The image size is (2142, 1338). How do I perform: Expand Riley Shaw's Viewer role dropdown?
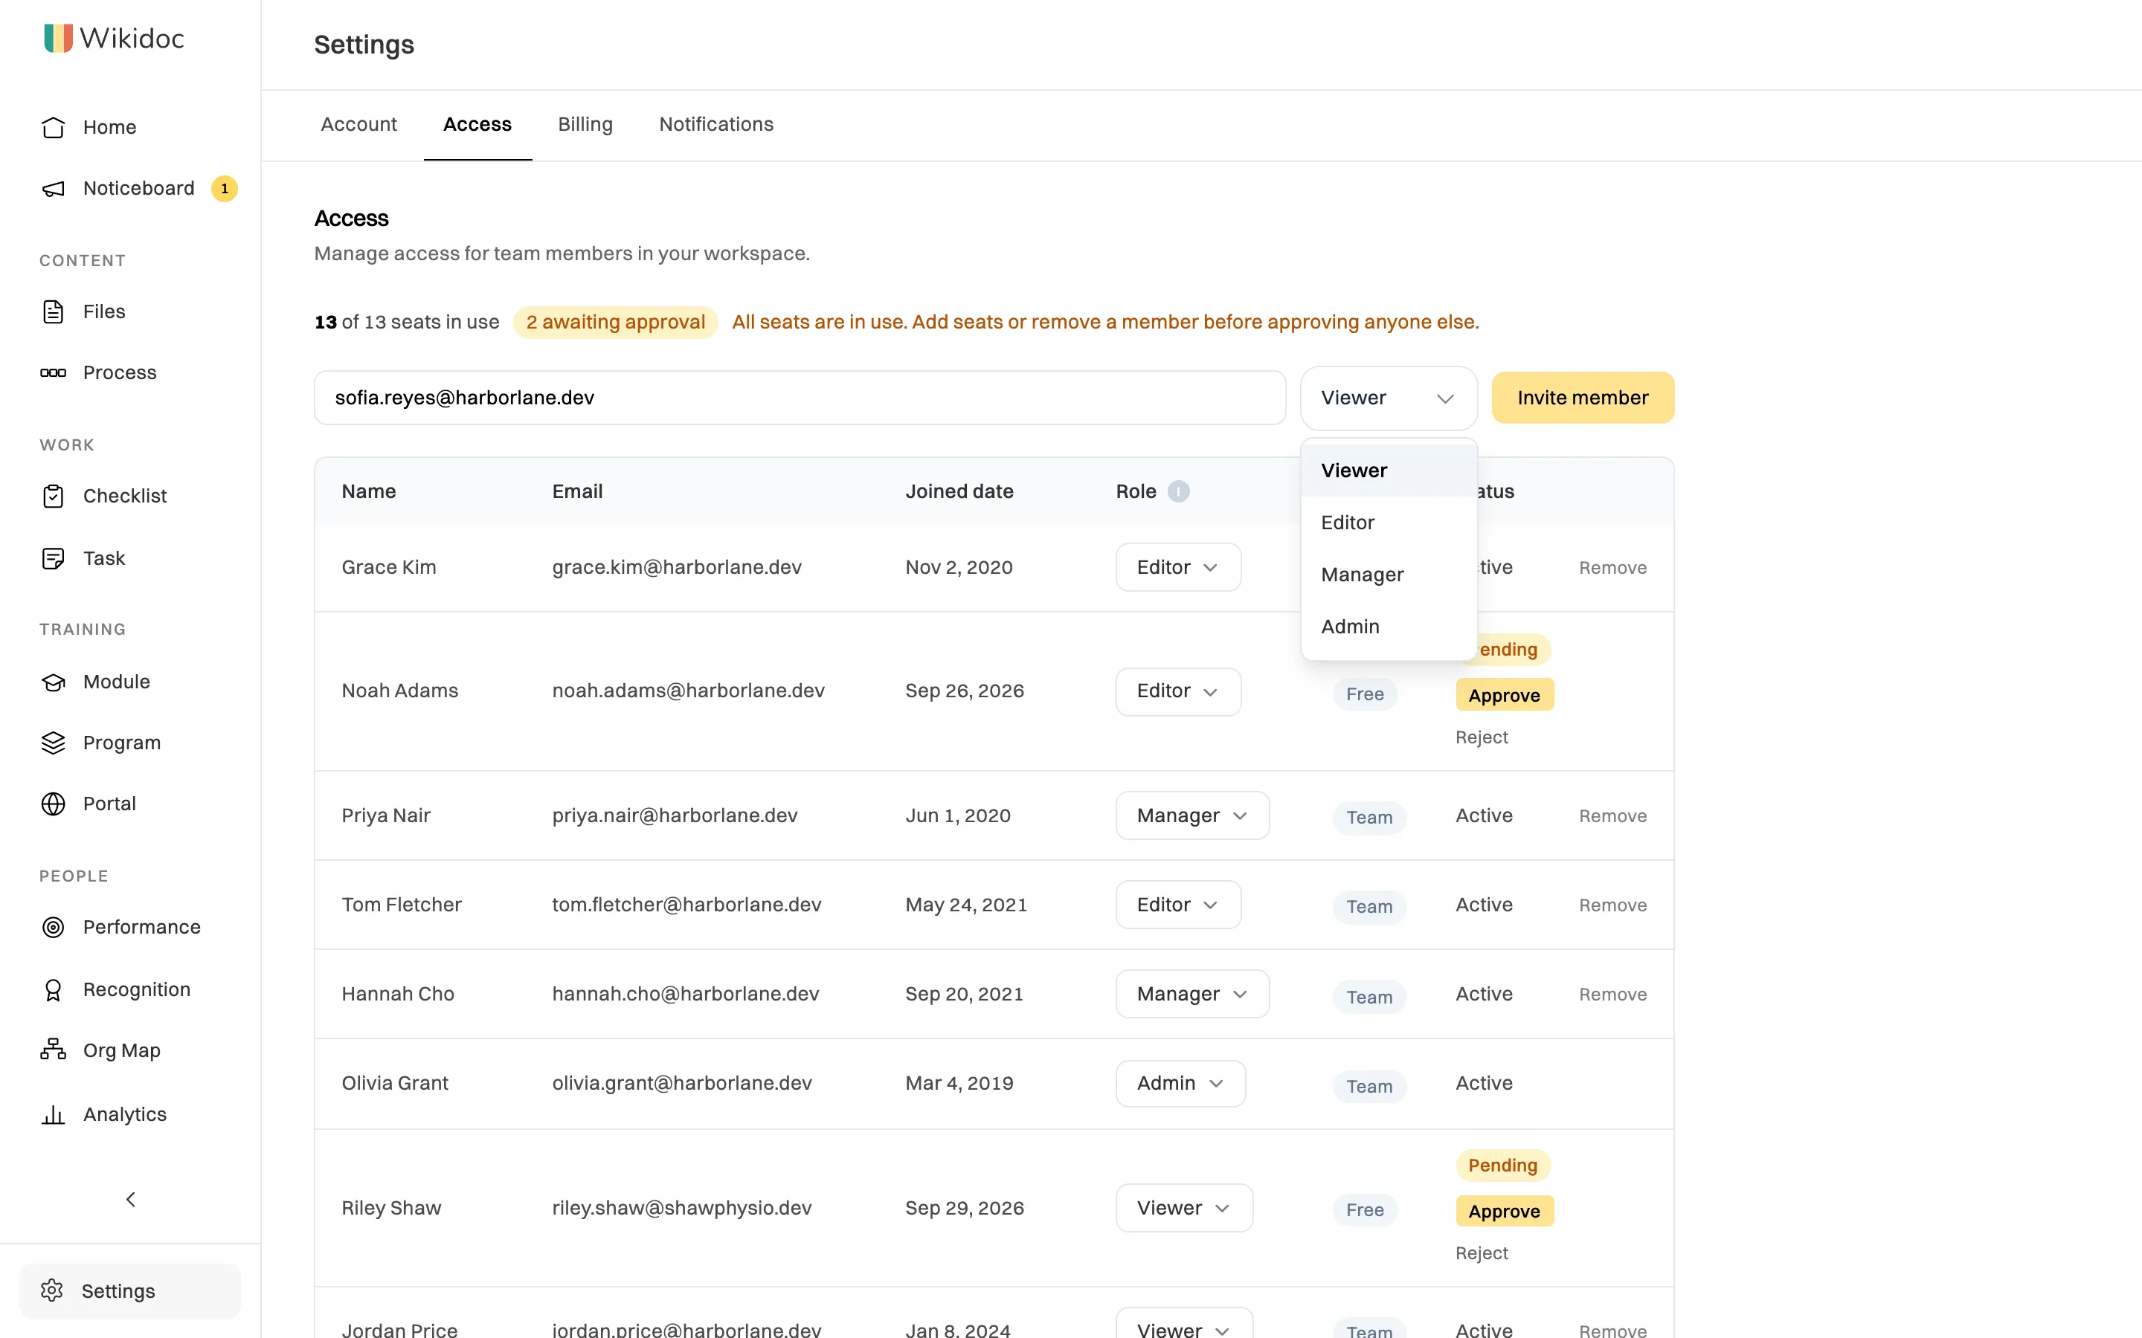pos(1184,1209)
